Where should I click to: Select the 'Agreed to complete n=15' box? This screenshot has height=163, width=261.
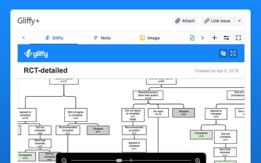(27, 115)
